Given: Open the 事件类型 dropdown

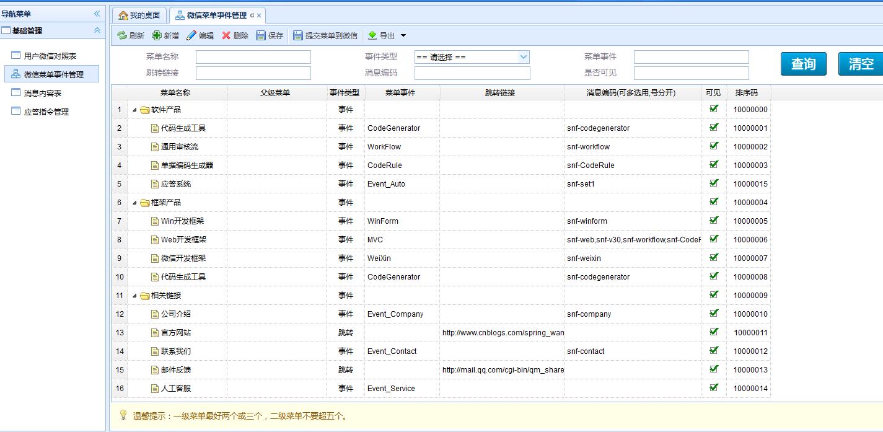Looking at the screenshot, I should click(x=524, y=57).
